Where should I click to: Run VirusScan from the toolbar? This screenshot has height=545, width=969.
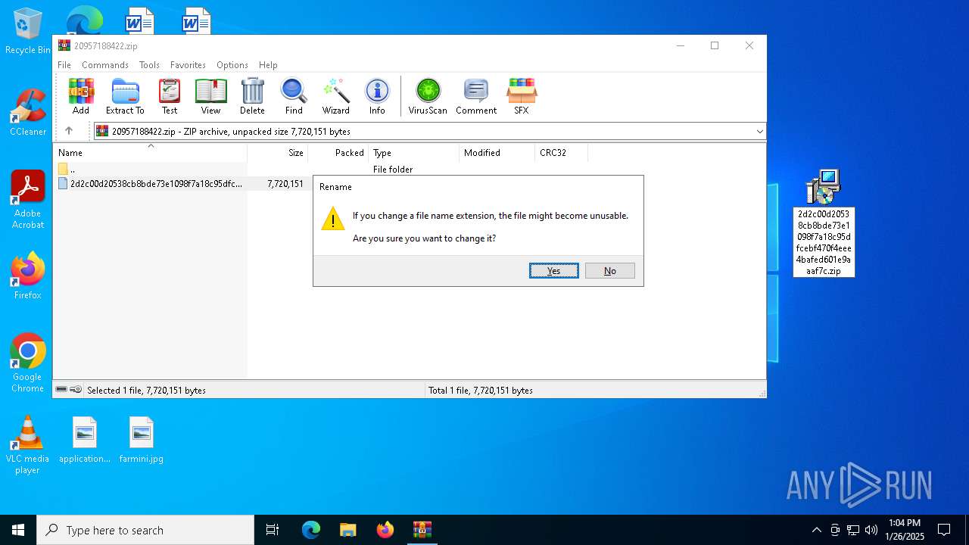pos(428,96)
